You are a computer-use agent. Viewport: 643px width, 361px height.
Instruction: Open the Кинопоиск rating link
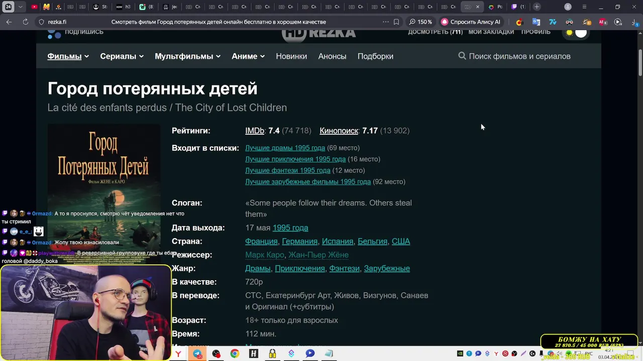click(x=339, y=130)
